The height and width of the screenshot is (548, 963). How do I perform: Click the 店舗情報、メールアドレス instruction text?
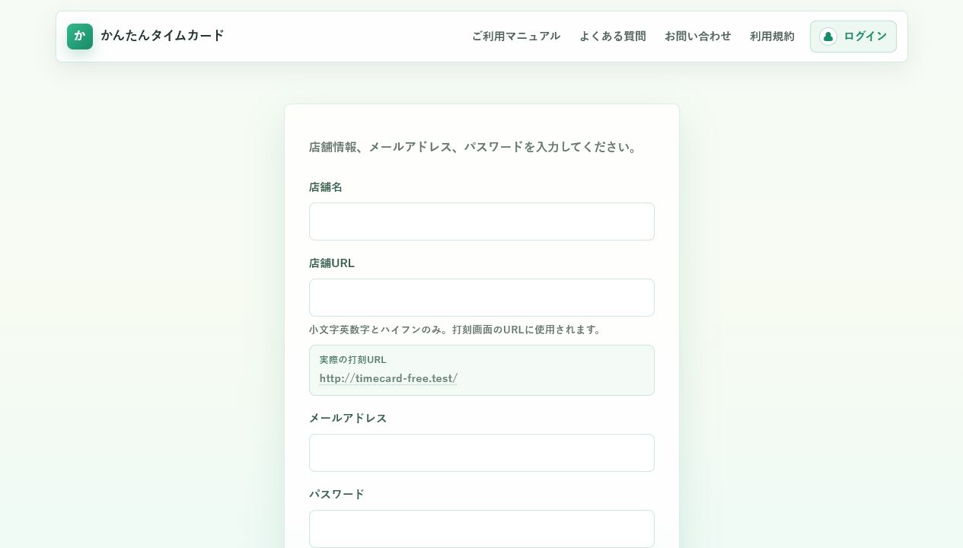point(475,147)
